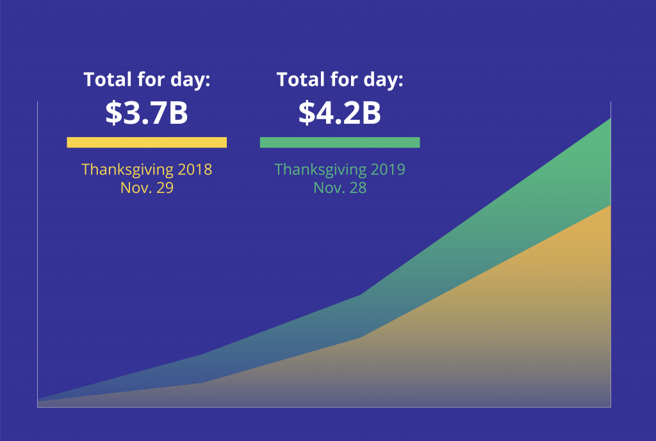Screen dimensions: 656x441
Task: Click the Total for day heading above $4.2B
Action: click(x=340, y=79)
